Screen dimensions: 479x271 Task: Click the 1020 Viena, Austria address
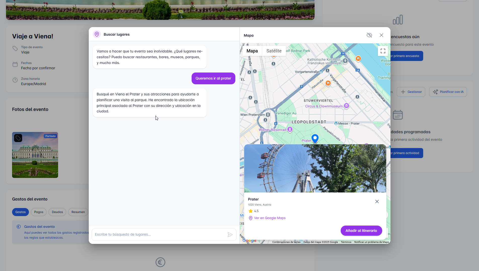[259, 205]
